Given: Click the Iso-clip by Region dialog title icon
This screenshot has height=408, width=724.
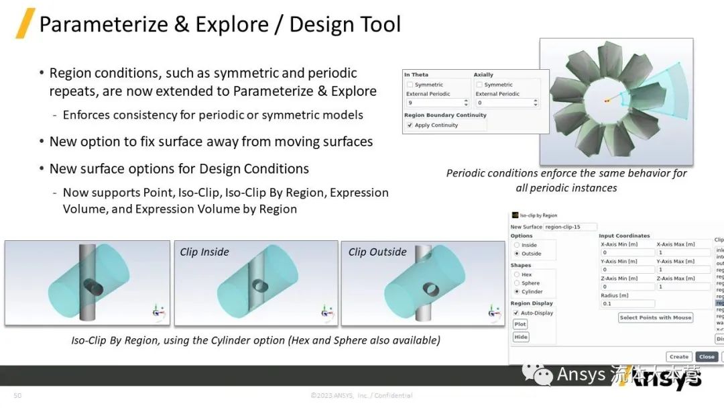Looking at the screenshot, I should tap(516, 215).
